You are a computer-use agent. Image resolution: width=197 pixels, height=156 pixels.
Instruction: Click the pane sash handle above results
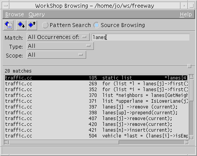pyautogui.click(x=189, y=66)
